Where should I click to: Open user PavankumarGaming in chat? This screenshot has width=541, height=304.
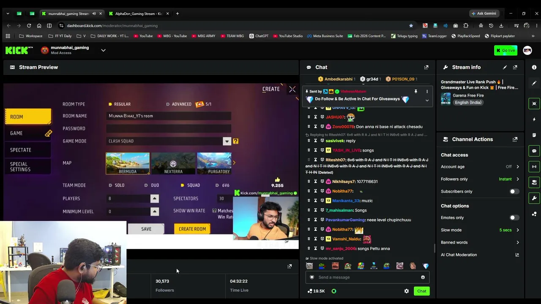point(345,220)
